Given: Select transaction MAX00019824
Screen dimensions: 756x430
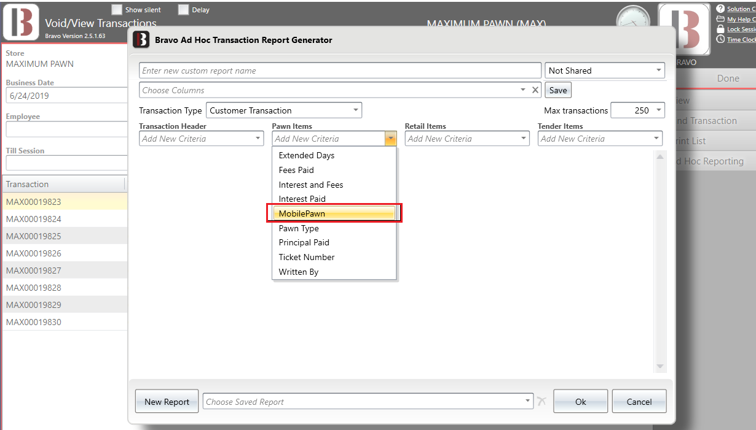Looking at the screenshot, I should 65,219.
